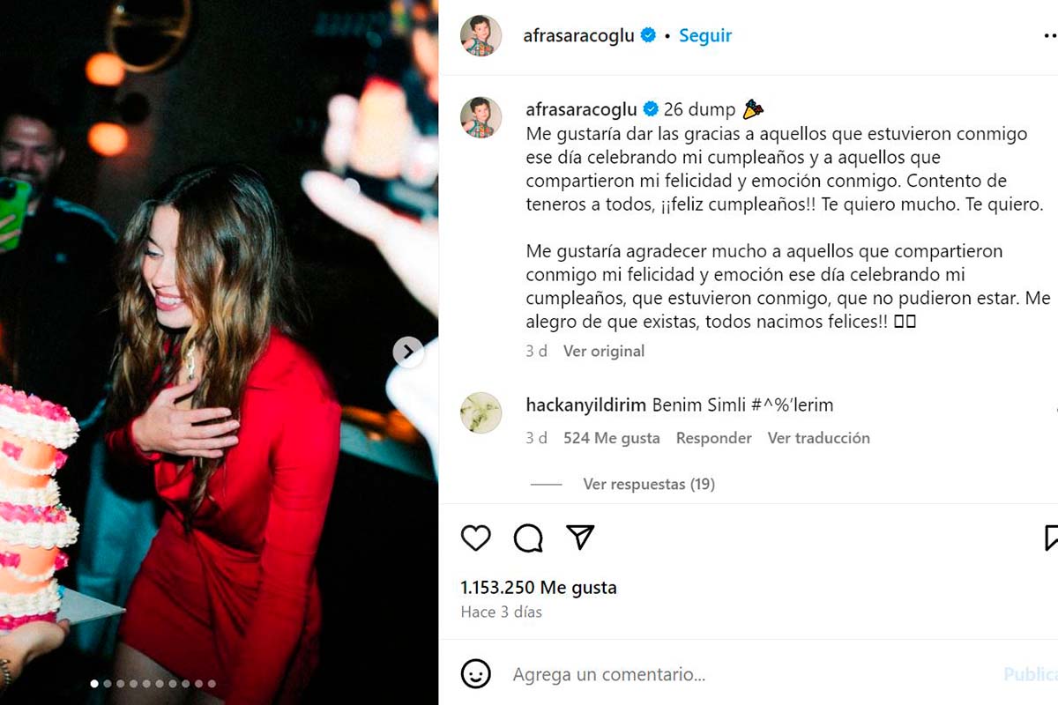Screen dimensions: 1058x705
Task: Focus the Agrega un comentario field
Action: pos(749,675)
